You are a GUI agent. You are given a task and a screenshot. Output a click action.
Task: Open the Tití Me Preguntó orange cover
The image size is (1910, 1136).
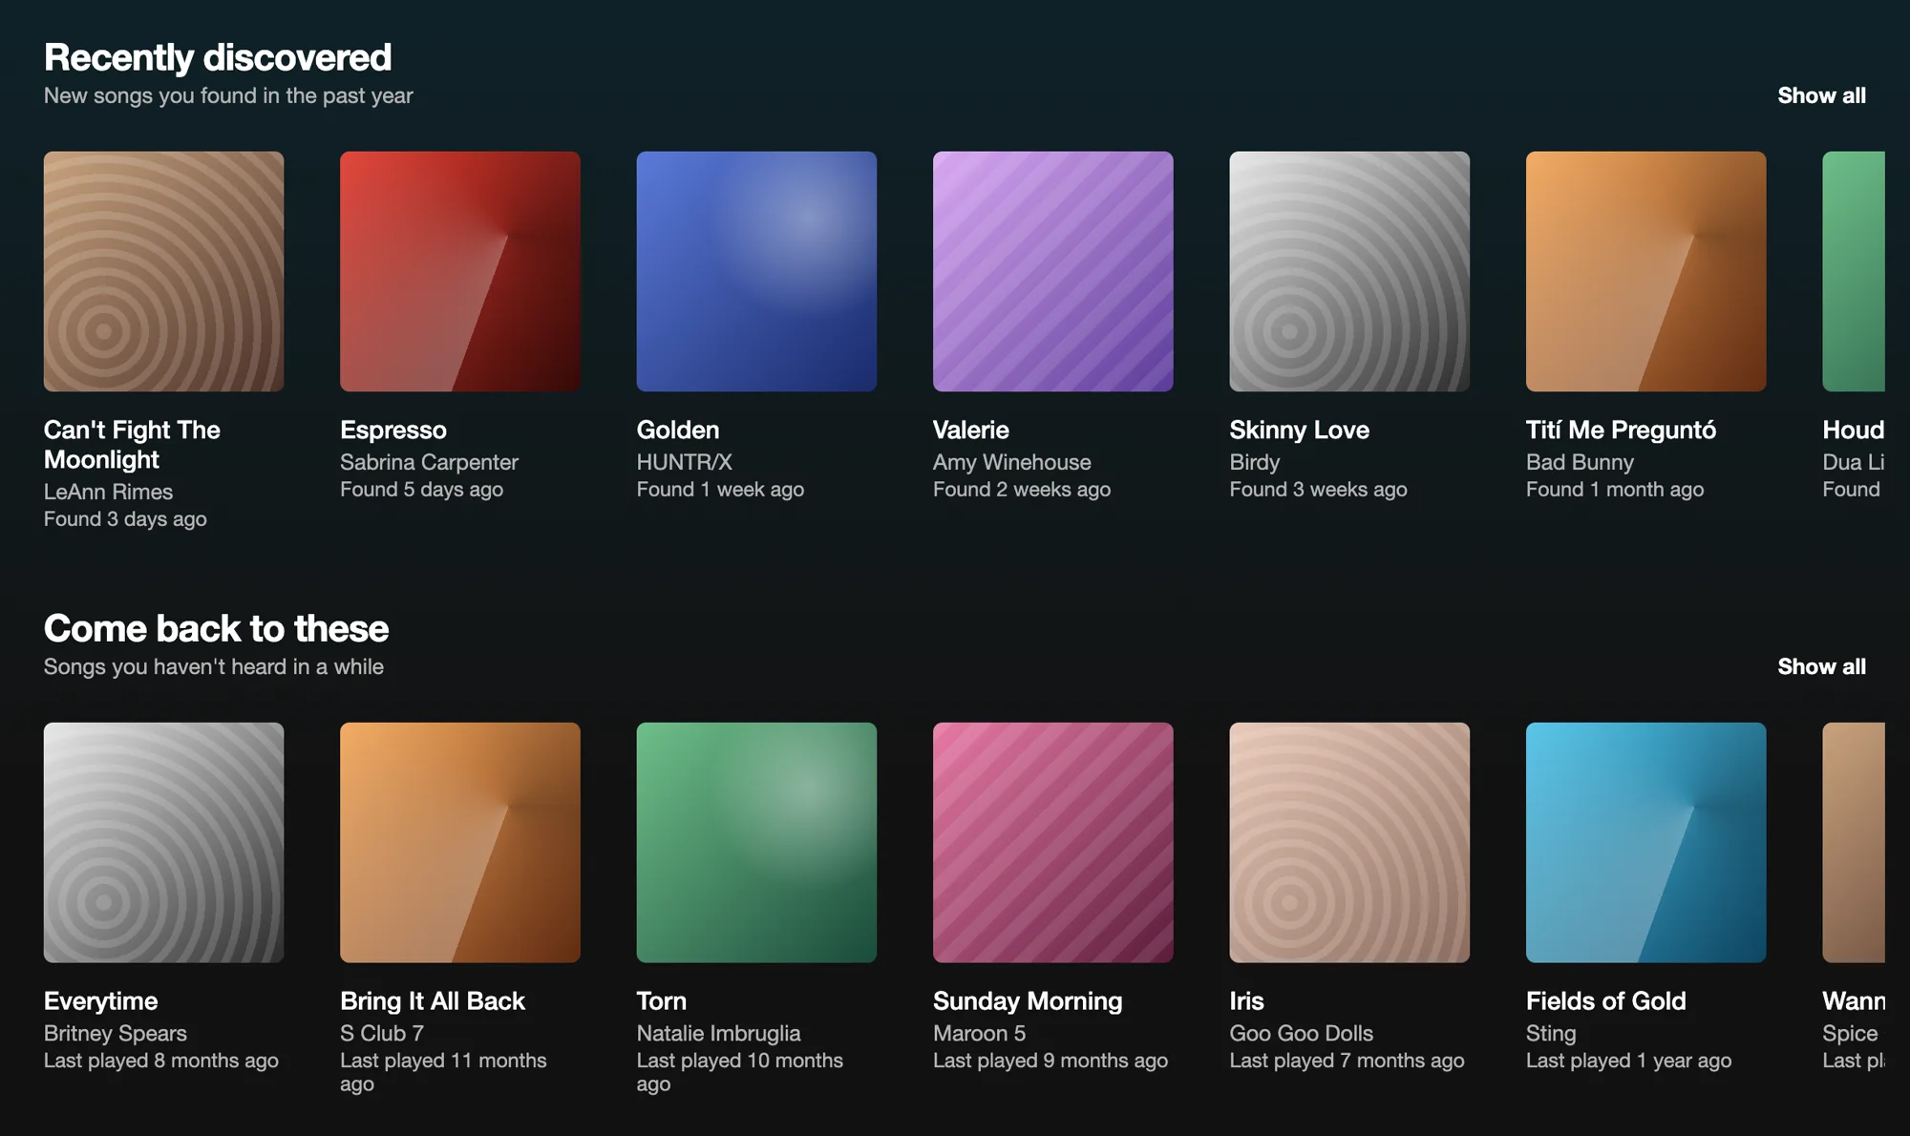(x=1645, y=271)
